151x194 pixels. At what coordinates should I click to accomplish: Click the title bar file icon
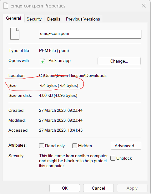(6, 6)
